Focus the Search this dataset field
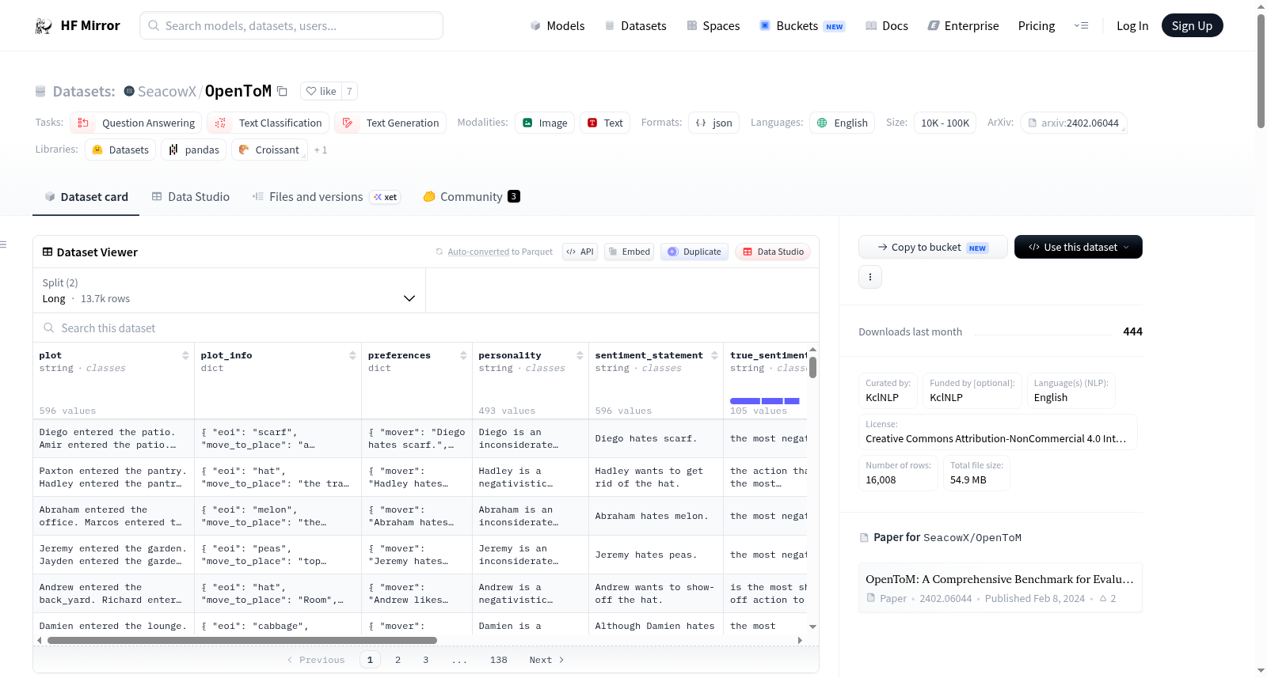 click(426, 328)
